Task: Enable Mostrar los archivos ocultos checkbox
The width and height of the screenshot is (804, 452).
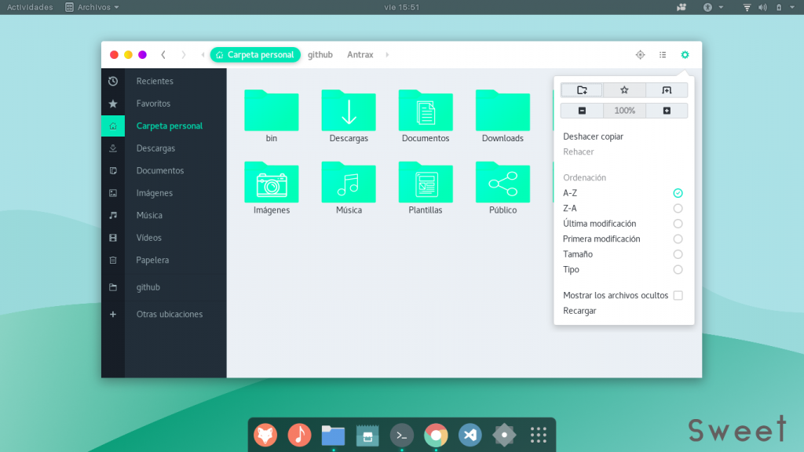Action: point(678,296)
